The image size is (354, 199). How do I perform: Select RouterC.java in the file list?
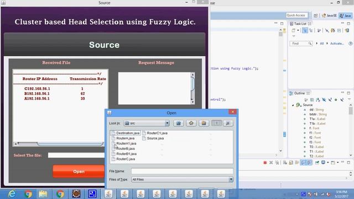point(123,159)
